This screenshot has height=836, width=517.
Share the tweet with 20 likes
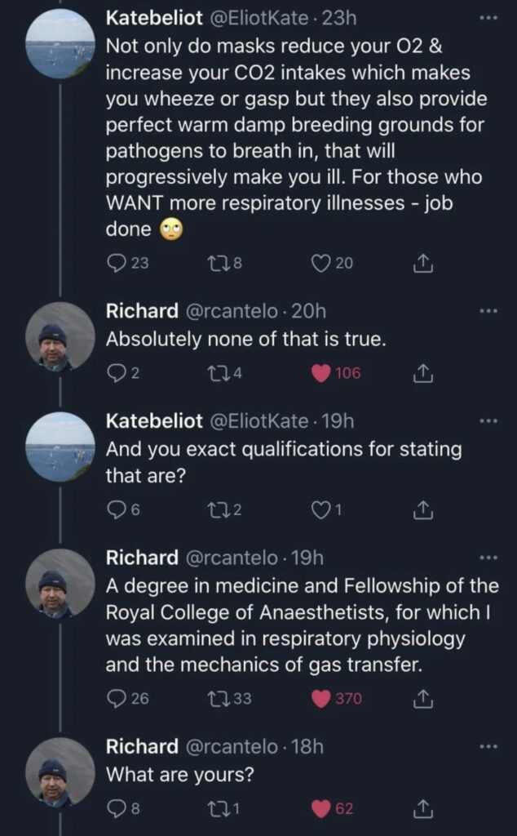click(x=422, y=263)
